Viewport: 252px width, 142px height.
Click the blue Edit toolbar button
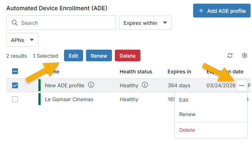74,56
